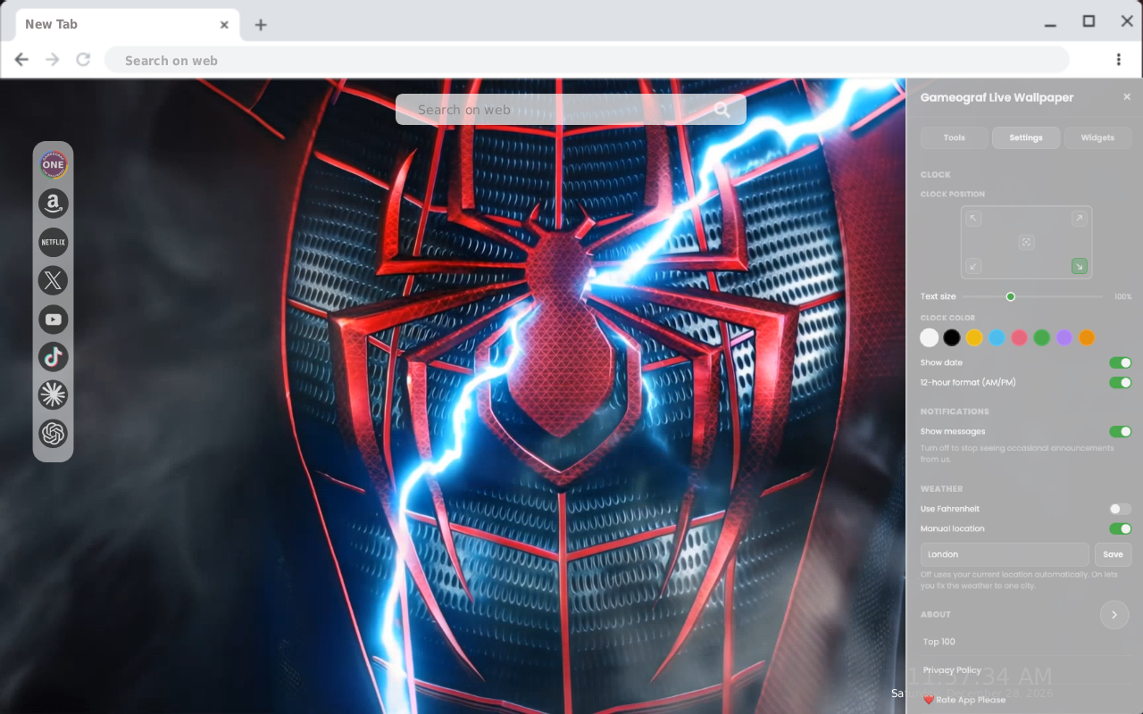Disable the Show messages switch
Viewport: 1143px width, 714px height.
coord(1120,431)
